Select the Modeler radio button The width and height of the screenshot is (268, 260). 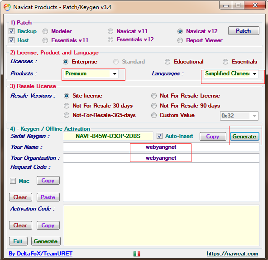(45, 31)
